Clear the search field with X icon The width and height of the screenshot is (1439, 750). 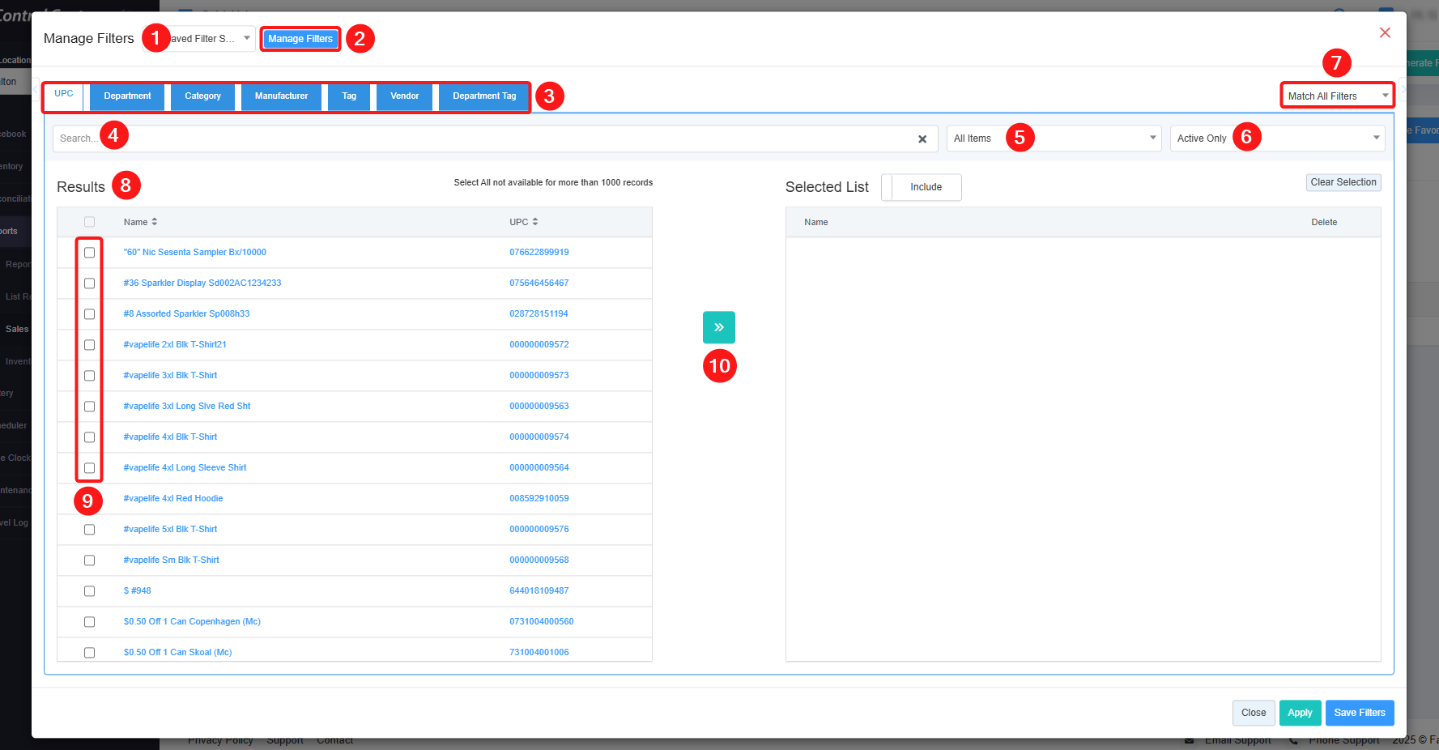(x=922, y=139)
